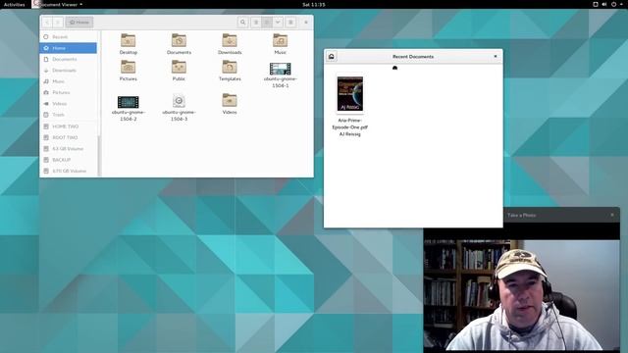
Task: Click clock in top bar
Action: tap(314, 4)
